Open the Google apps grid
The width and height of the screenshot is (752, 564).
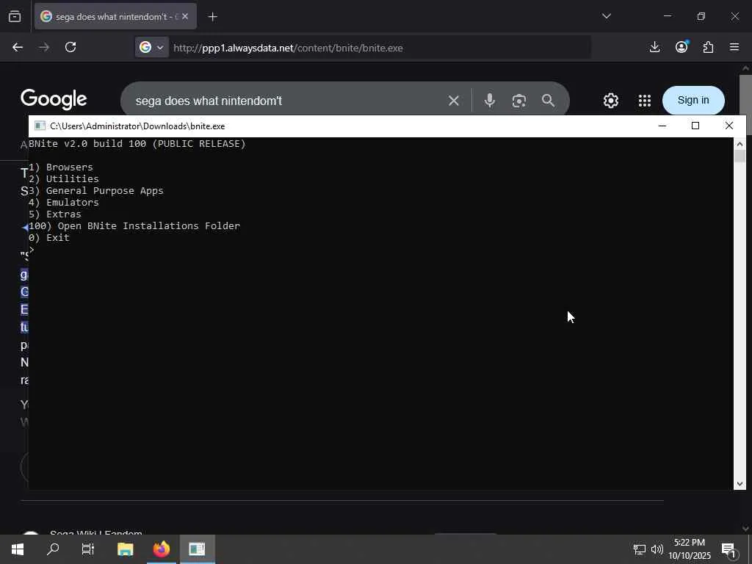(645, 101)
